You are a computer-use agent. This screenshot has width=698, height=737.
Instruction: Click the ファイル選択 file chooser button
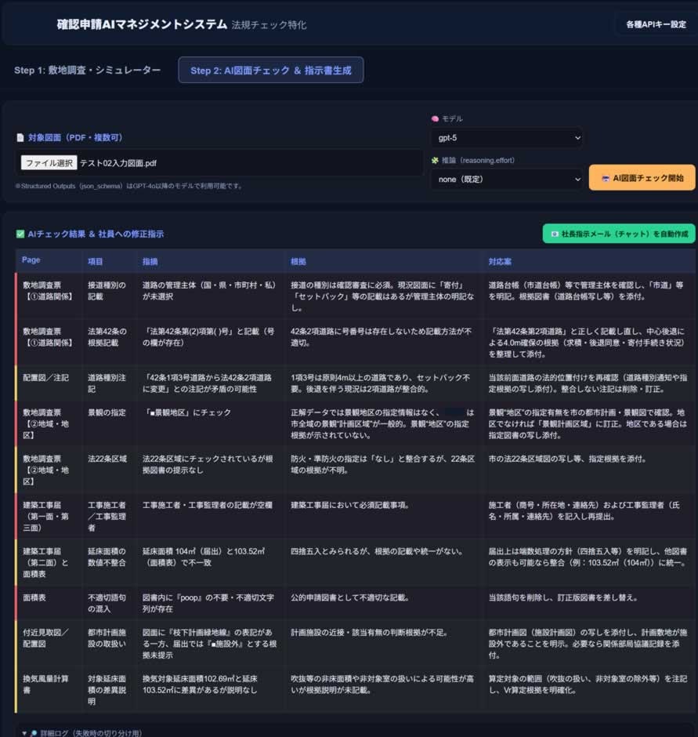[49, 162]
